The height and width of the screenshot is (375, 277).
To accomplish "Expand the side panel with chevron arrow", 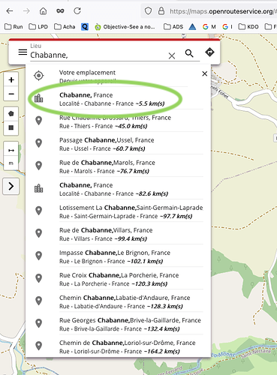I will [x=11, y=186].
